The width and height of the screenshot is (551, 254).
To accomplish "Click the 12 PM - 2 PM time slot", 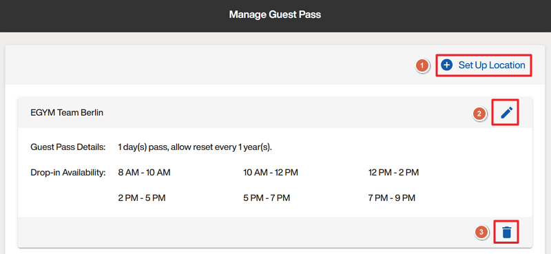I will (x=393, y=173).
